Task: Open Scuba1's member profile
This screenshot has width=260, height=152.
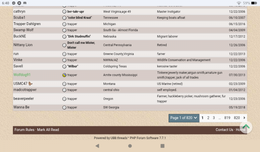Action: coord(19,17)
